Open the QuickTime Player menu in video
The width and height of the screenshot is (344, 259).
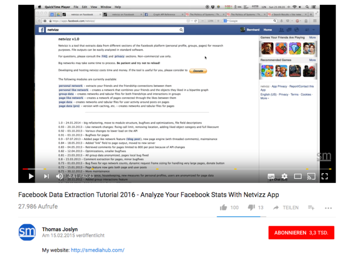[57, 7]
